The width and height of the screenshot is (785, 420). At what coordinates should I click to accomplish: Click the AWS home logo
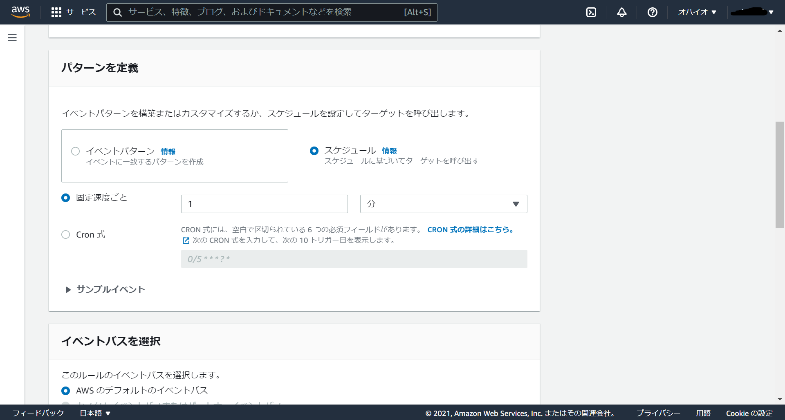tap(20, 12)
